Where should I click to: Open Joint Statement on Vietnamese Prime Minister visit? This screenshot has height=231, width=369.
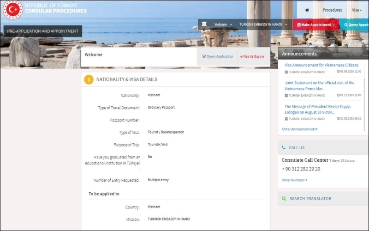(x=319, y=85)
